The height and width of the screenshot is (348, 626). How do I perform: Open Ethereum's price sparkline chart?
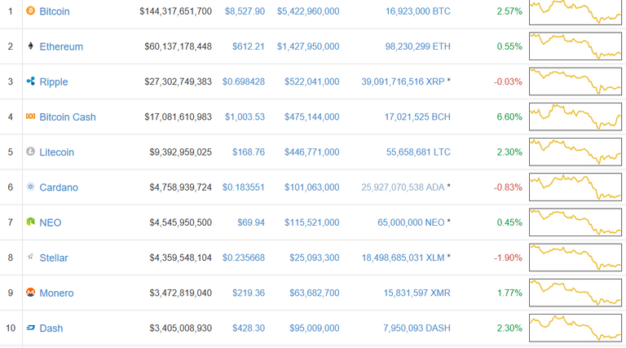(x=575, y=46)
